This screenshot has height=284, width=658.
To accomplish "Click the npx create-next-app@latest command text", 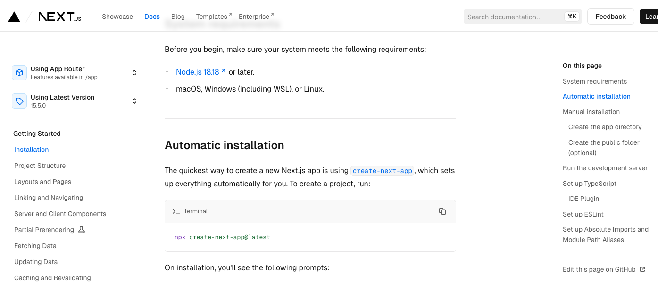I will 222,237.
